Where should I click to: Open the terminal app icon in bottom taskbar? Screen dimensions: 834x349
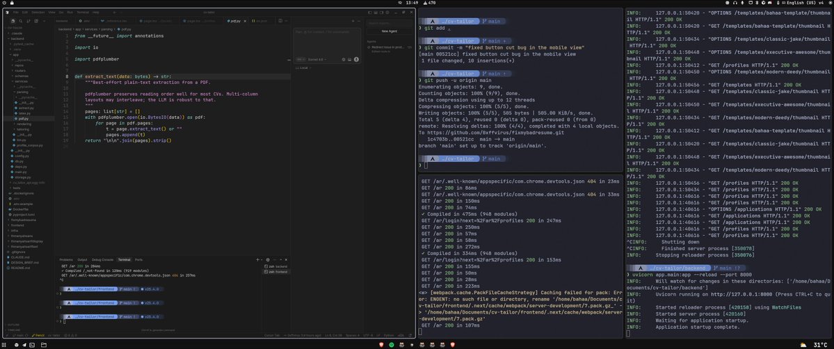tap(32, 345)
